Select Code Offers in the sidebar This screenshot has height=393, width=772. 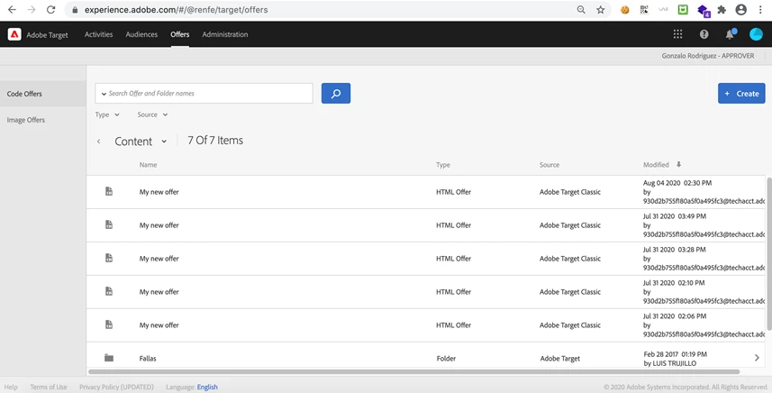point(43,94)
